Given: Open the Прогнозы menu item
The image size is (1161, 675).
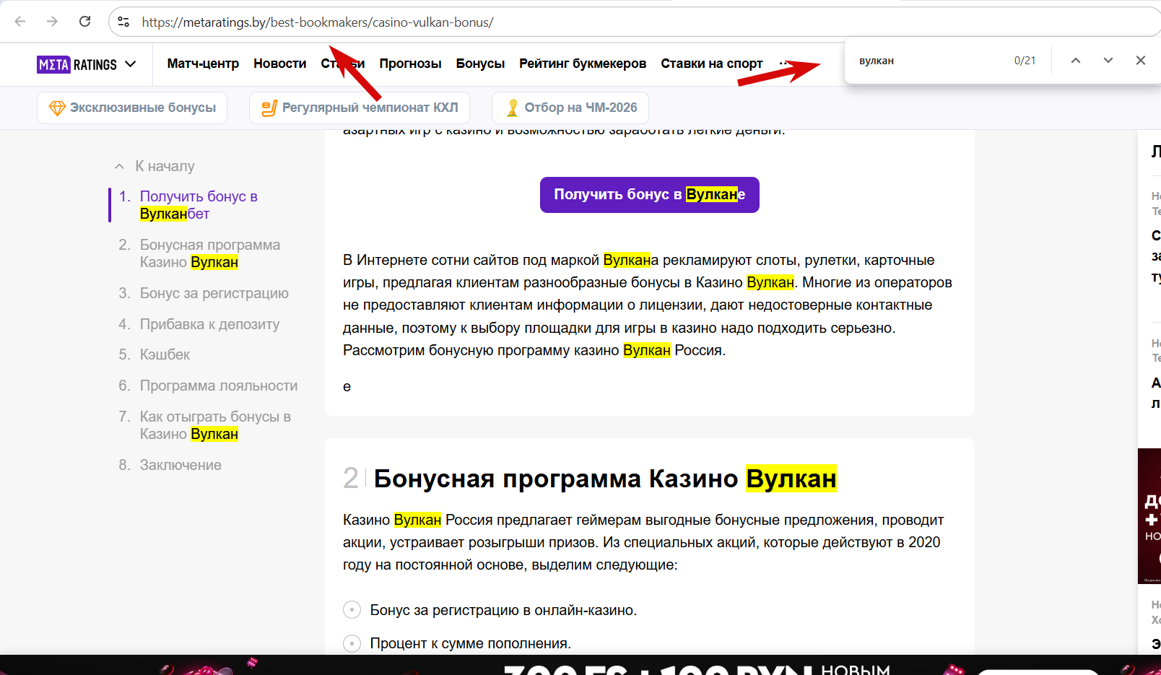Looking at the screenshot, I should tap(410, 64).
